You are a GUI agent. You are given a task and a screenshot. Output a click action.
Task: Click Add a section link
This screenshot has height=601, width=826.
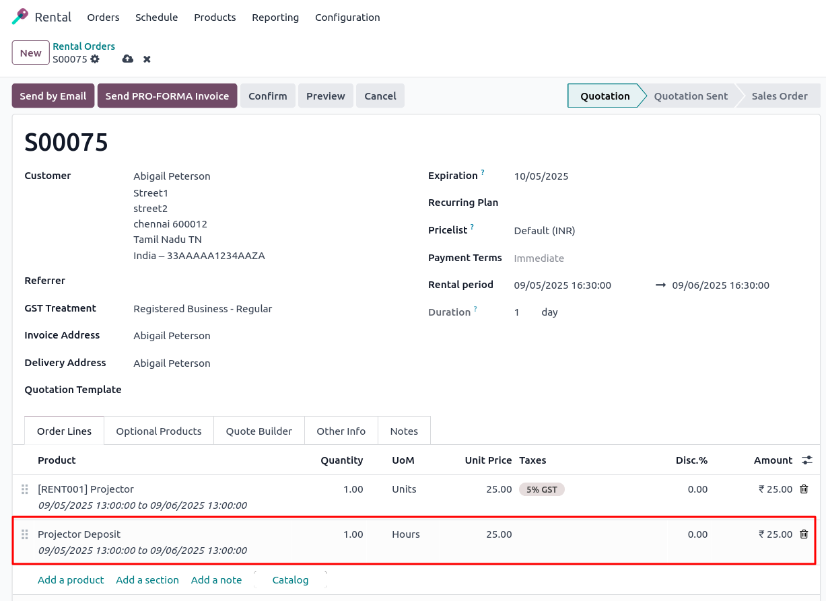coord(147,580)
